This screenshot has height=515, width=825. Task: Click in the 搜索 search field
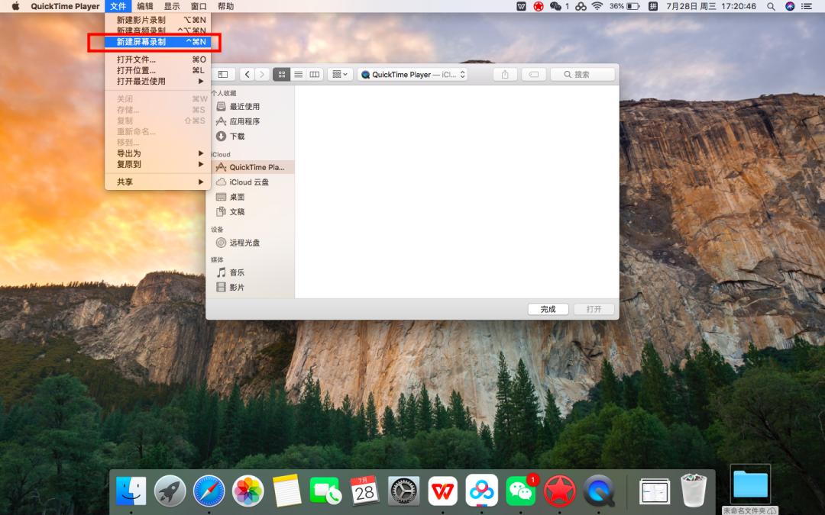[583, 74]
